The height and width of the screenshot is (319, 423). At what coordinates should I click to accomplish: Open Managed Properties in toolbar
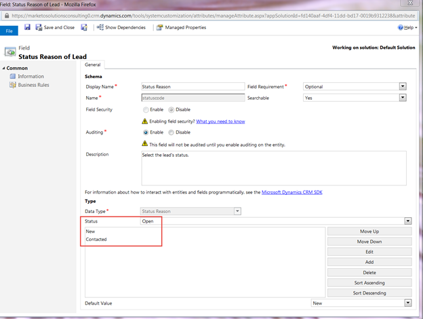181,27
